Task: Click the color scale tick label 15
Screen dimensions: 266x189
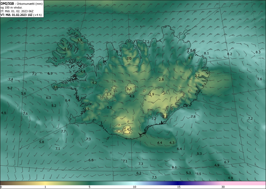Action: (x=179, y=187)
